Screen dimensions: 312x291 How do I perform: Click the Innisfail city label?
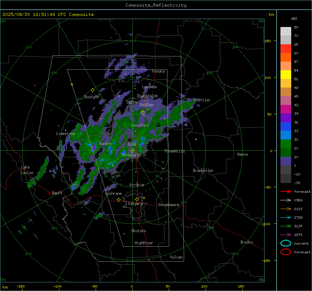(x=140, y=125)
